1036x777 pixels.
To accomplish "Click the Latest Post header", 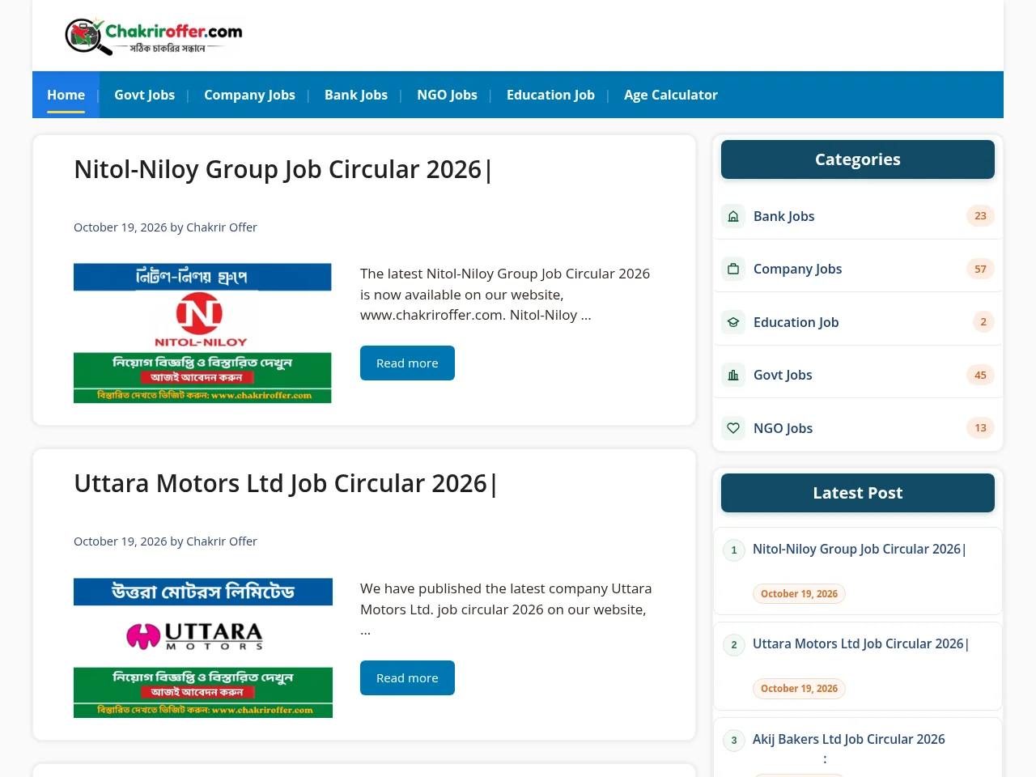I will click(x=858, y=493).
